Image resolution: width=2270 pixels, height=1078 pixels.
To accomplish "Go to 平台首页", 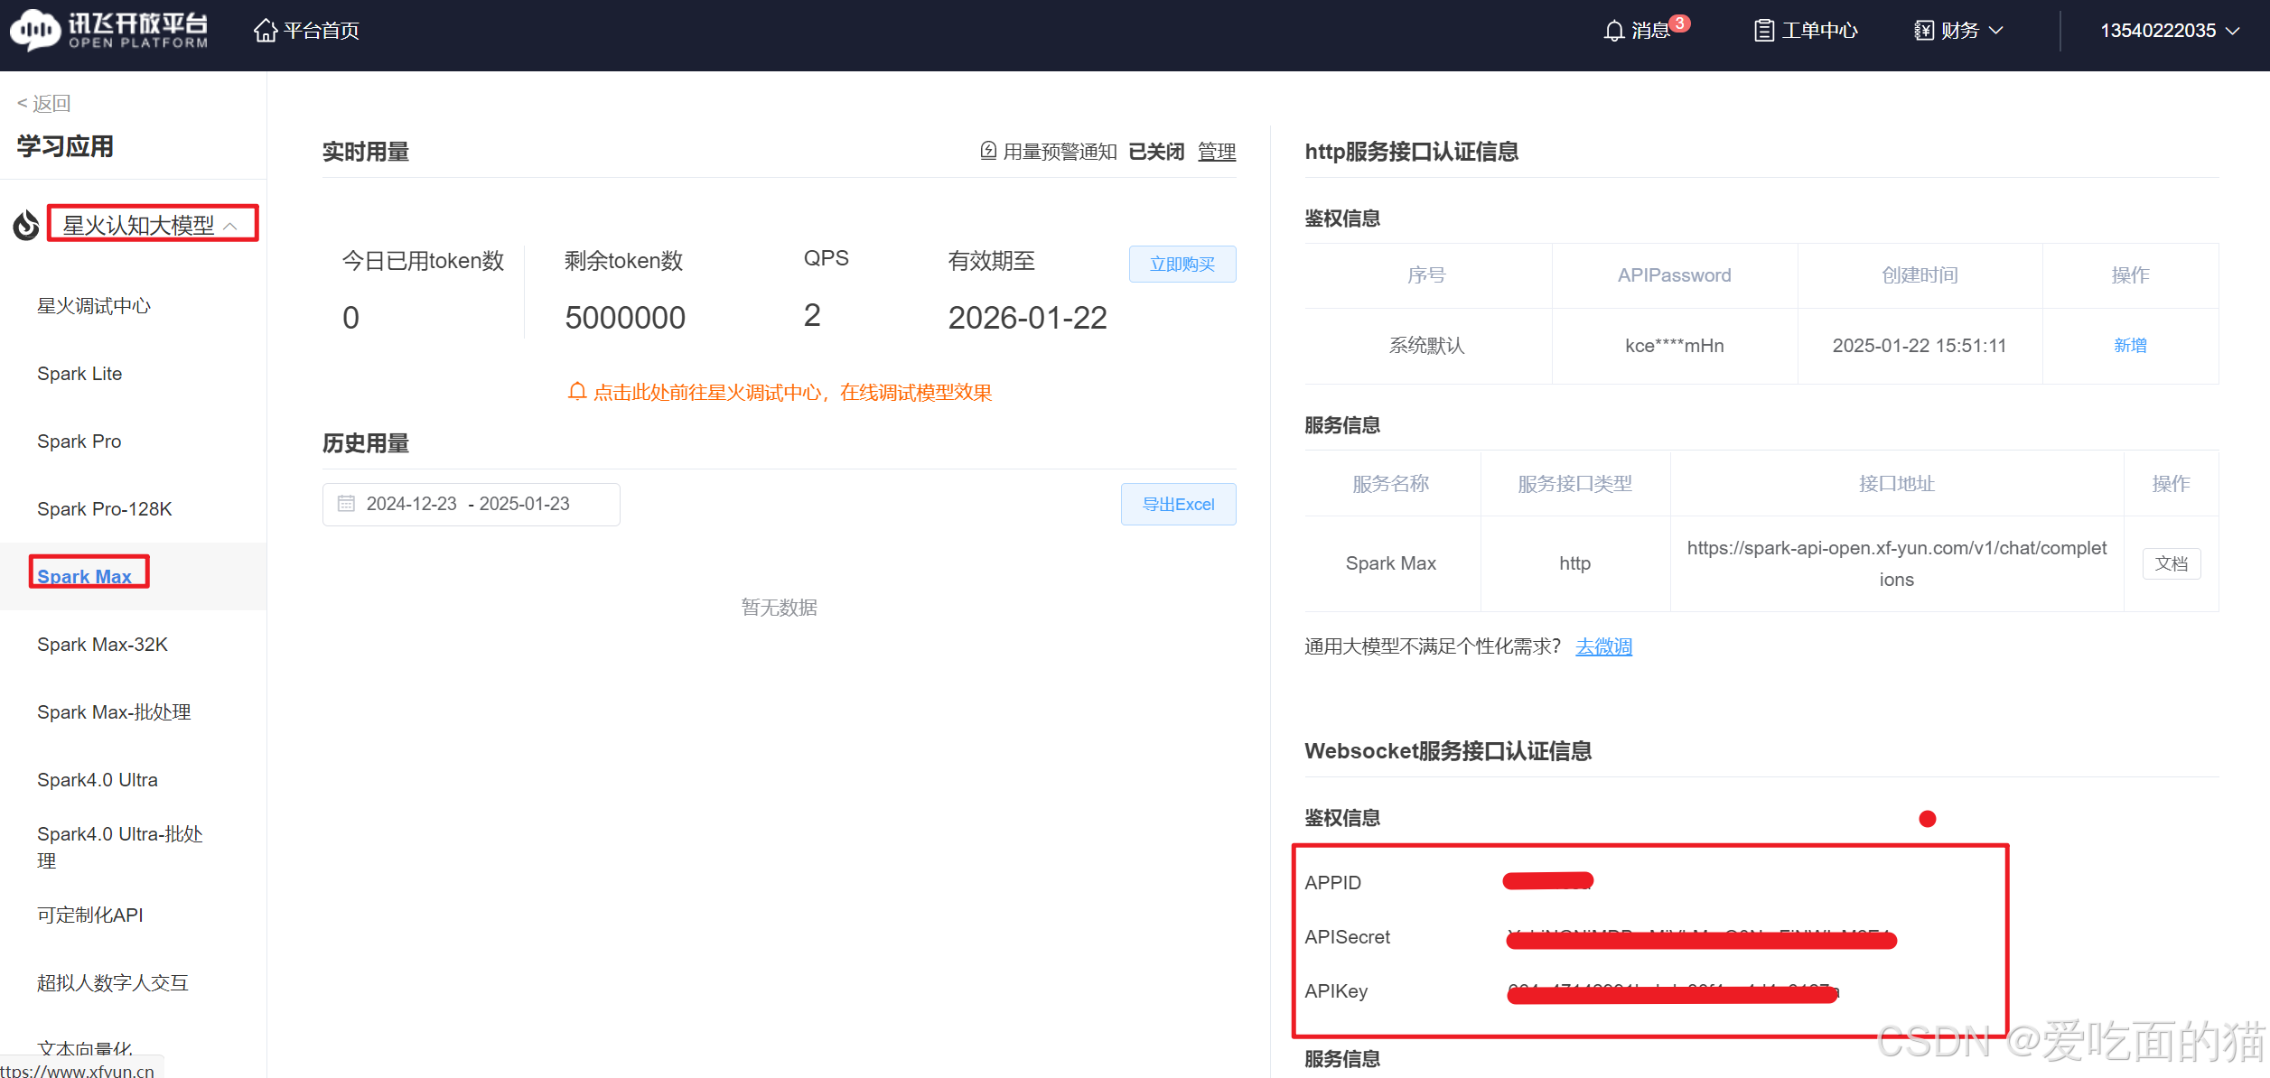I will pos(322,31).
